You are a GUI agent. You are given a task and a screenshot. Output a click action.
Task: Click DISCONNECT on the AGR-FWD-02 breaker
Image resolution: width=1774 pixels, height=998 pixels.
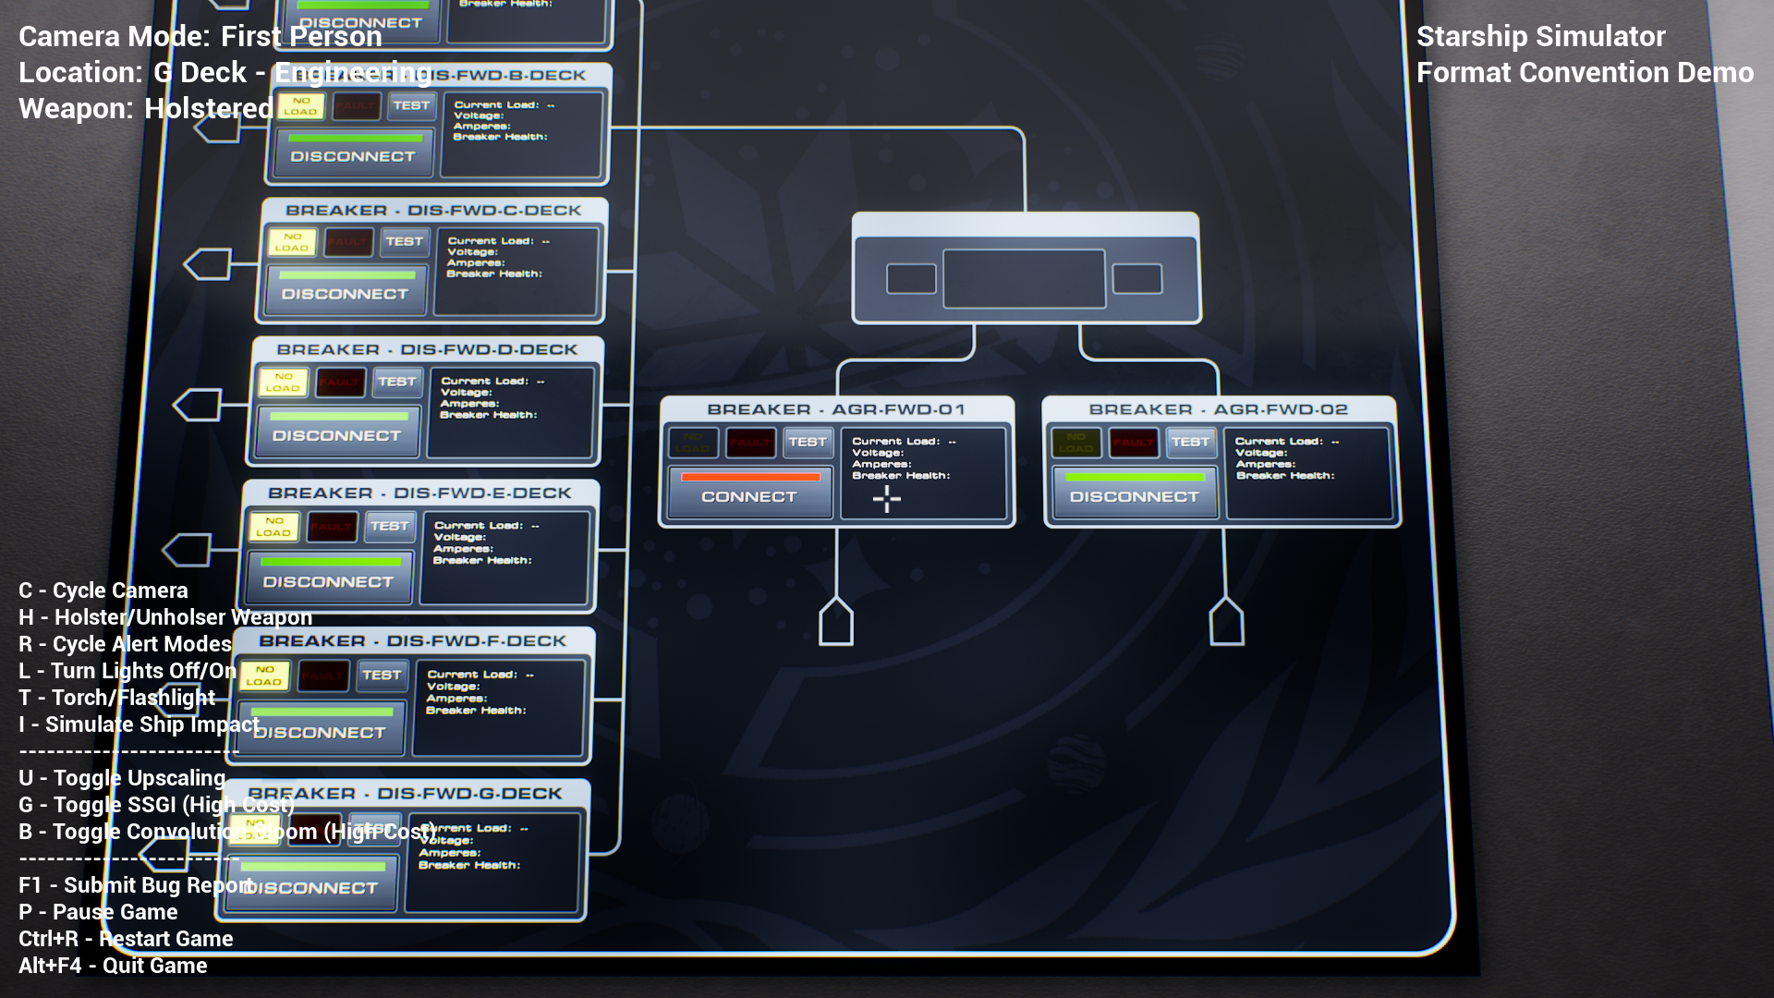(x=1134, y=497)
